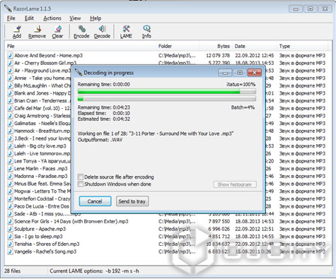Open LAME options toolbar icon
The image size is (336, 279).
pyautogui.click(x=126, y=32)
